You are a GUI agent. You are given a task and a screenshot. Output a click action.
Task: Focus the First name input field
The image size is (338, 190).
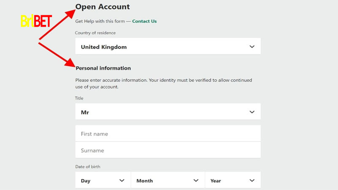point(168,134)
